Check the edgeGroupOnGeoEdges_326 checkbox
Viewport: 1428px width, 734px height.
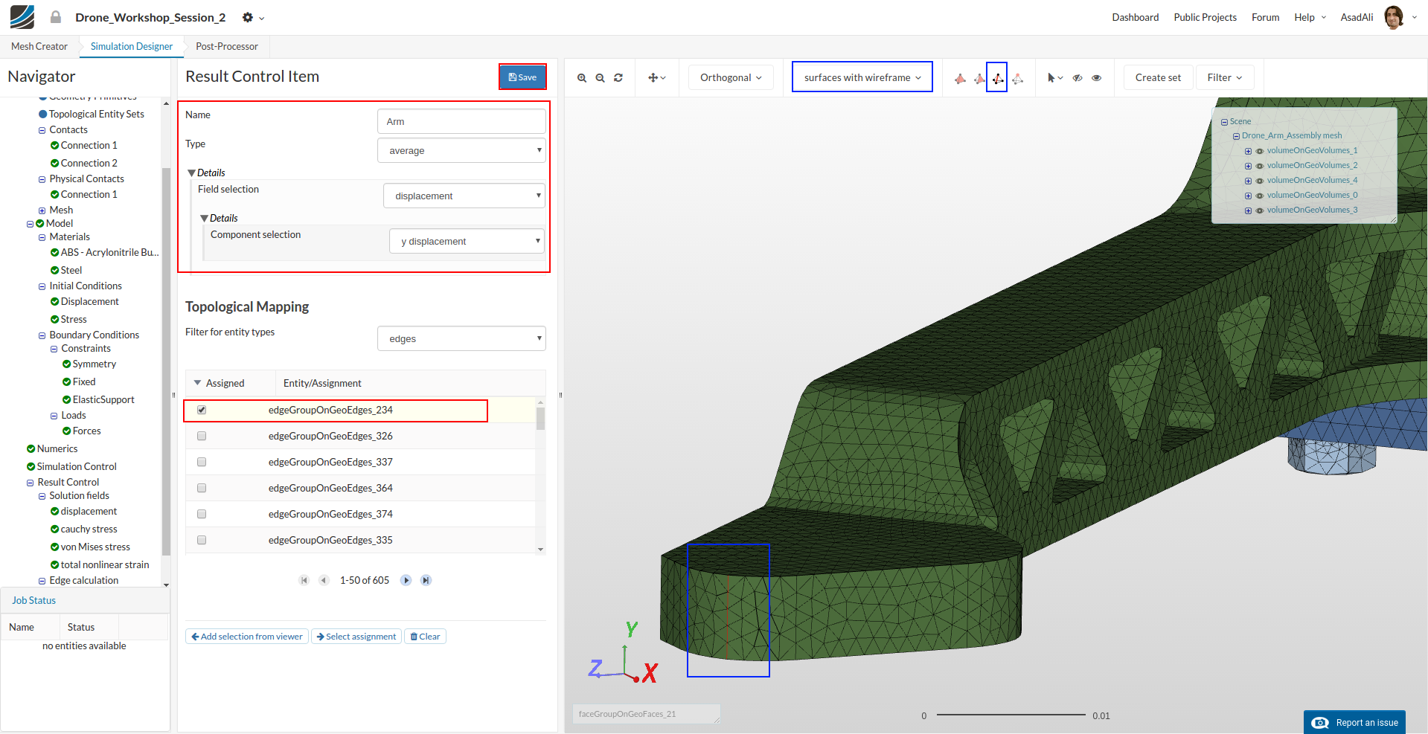[202, 436]
